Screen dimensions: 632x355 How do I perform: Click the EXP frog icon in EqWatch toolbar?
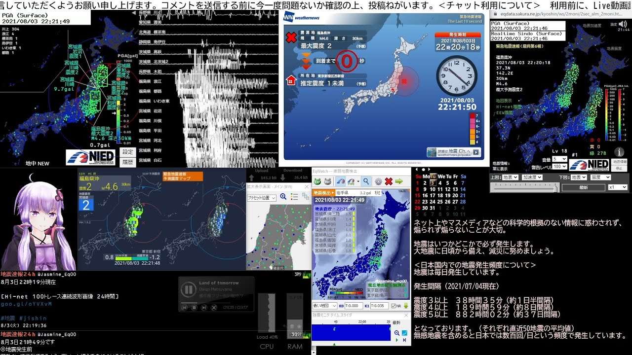click(317, 181)
